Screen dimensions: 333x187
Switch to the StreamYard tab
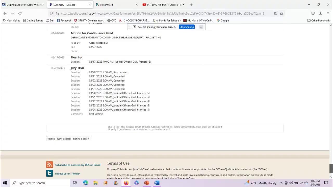[x=117, y=5]
